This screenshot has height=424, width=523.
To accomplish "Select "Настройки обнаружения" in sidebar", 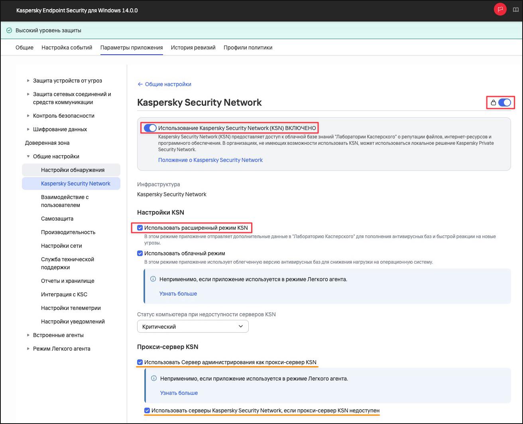I will [x=71, y=170].
